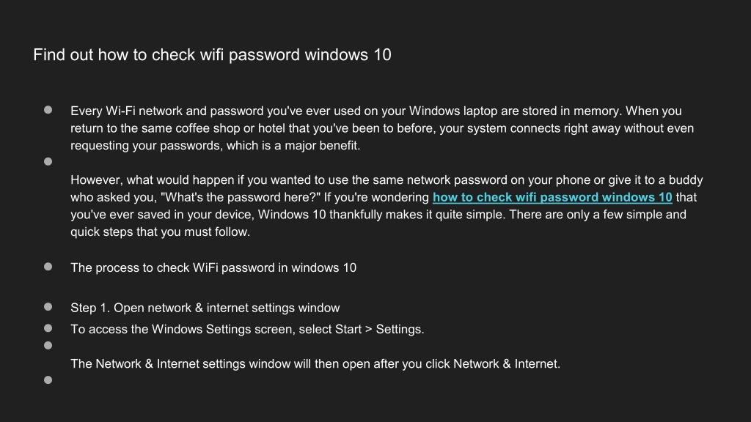The width and height of the screenshot is (751, 422).
Task: Click the text "The process to check WiFi password in windows 10"
Action: click(213, 267)
